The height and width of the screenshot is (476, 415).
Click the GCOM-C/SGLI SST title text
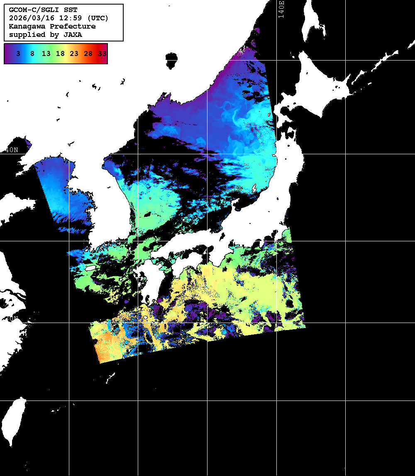pyautogui.click(x=43, y=10)
